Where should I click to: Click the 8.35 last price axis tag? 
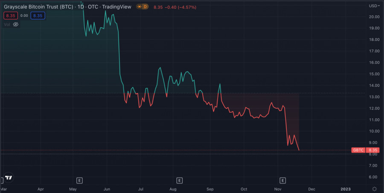click(372, 150)
